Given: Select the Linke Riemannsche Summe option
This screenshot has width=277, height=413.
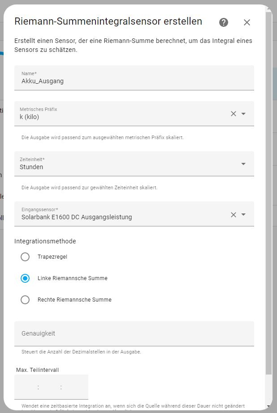Looking at the screenshot, I should pyautogui.click(x=25, y=278).
